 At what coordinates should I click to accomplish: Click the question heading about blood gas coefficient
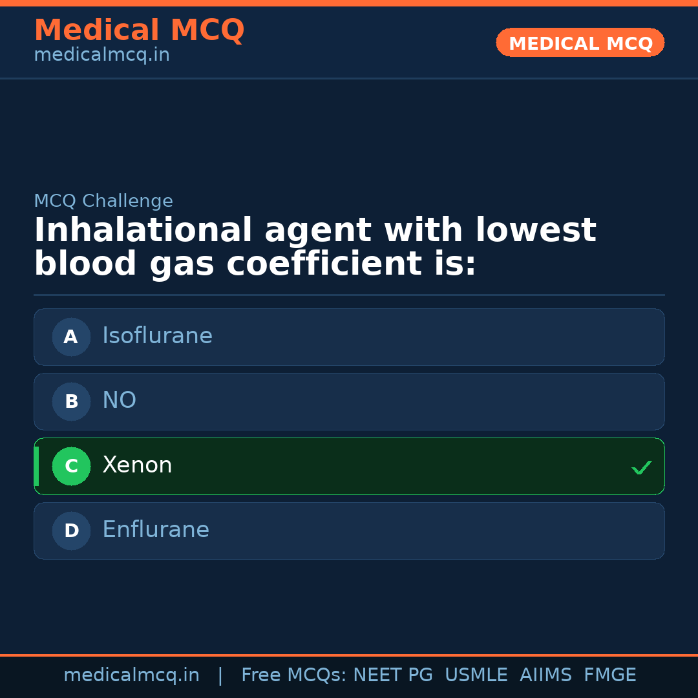pyautogui.click(x=315, y=248)
